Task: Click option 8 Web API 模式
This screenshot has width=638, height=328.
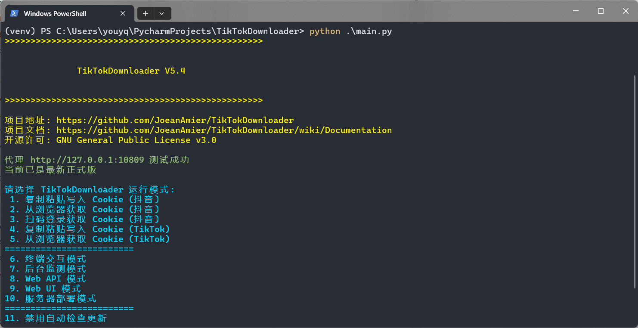Action: coord(48,278)
